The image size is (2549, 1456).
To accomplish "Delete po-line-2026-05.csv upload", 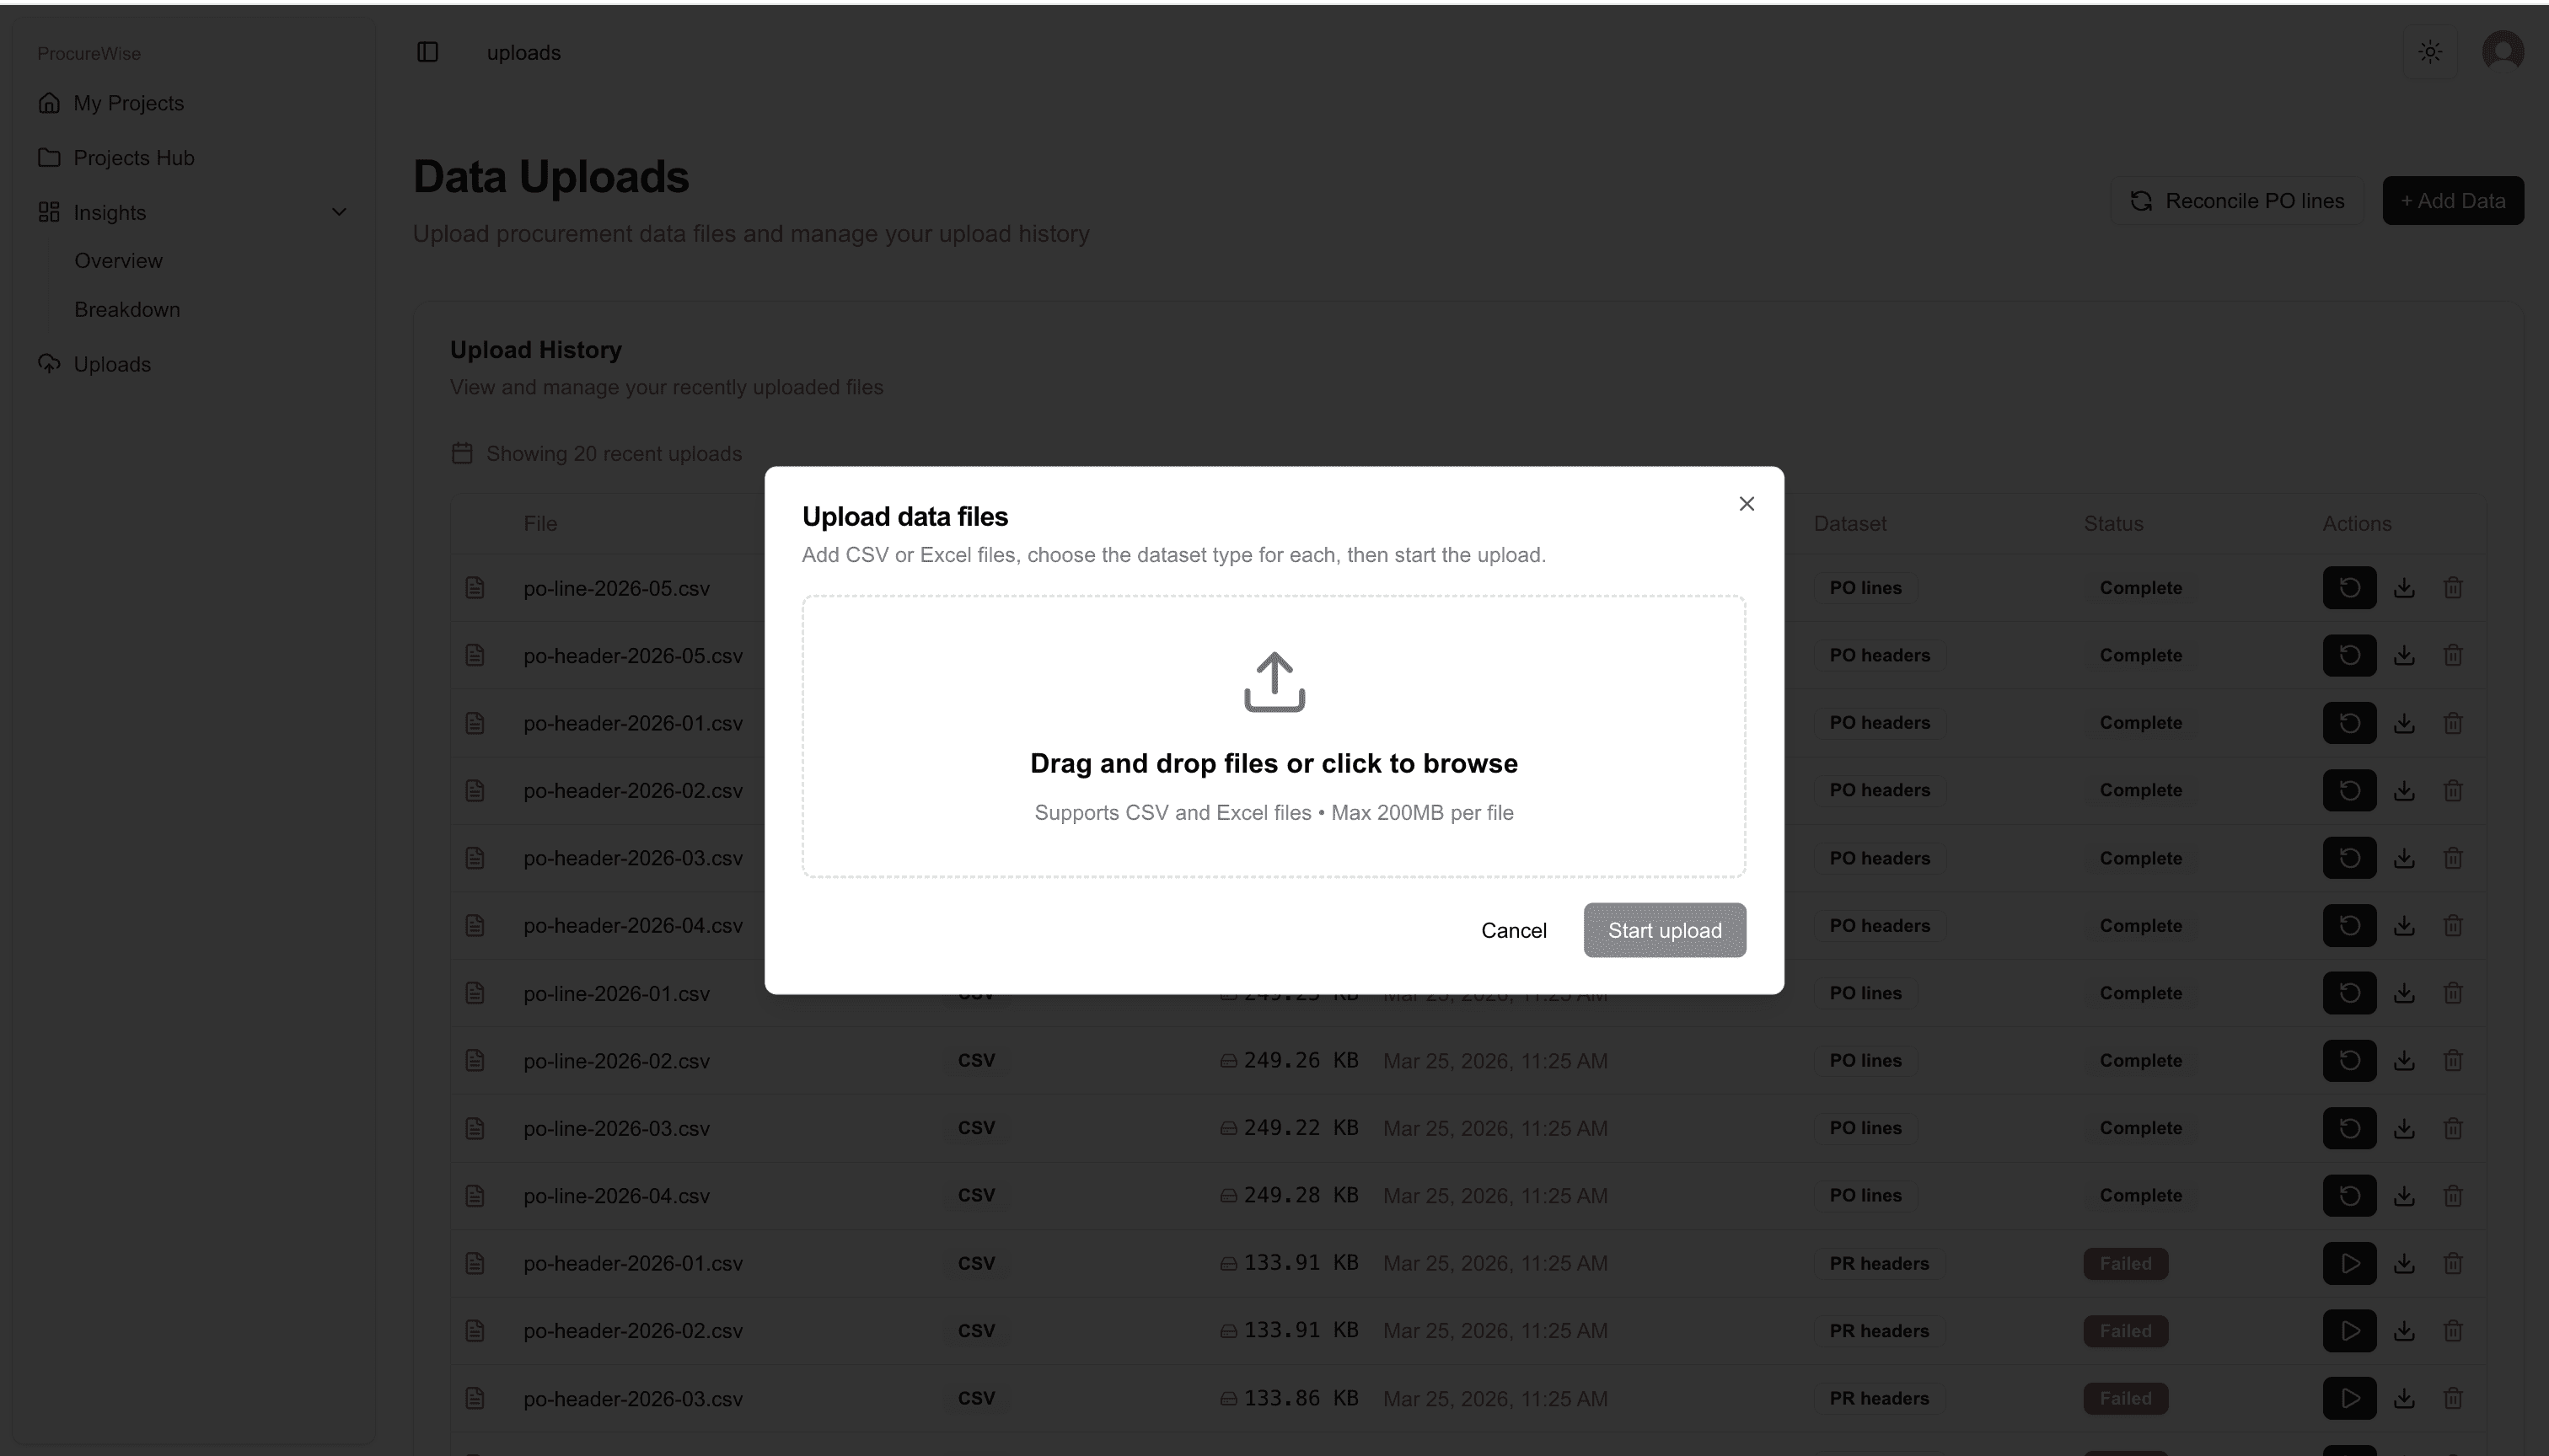I will [2453, 588].
